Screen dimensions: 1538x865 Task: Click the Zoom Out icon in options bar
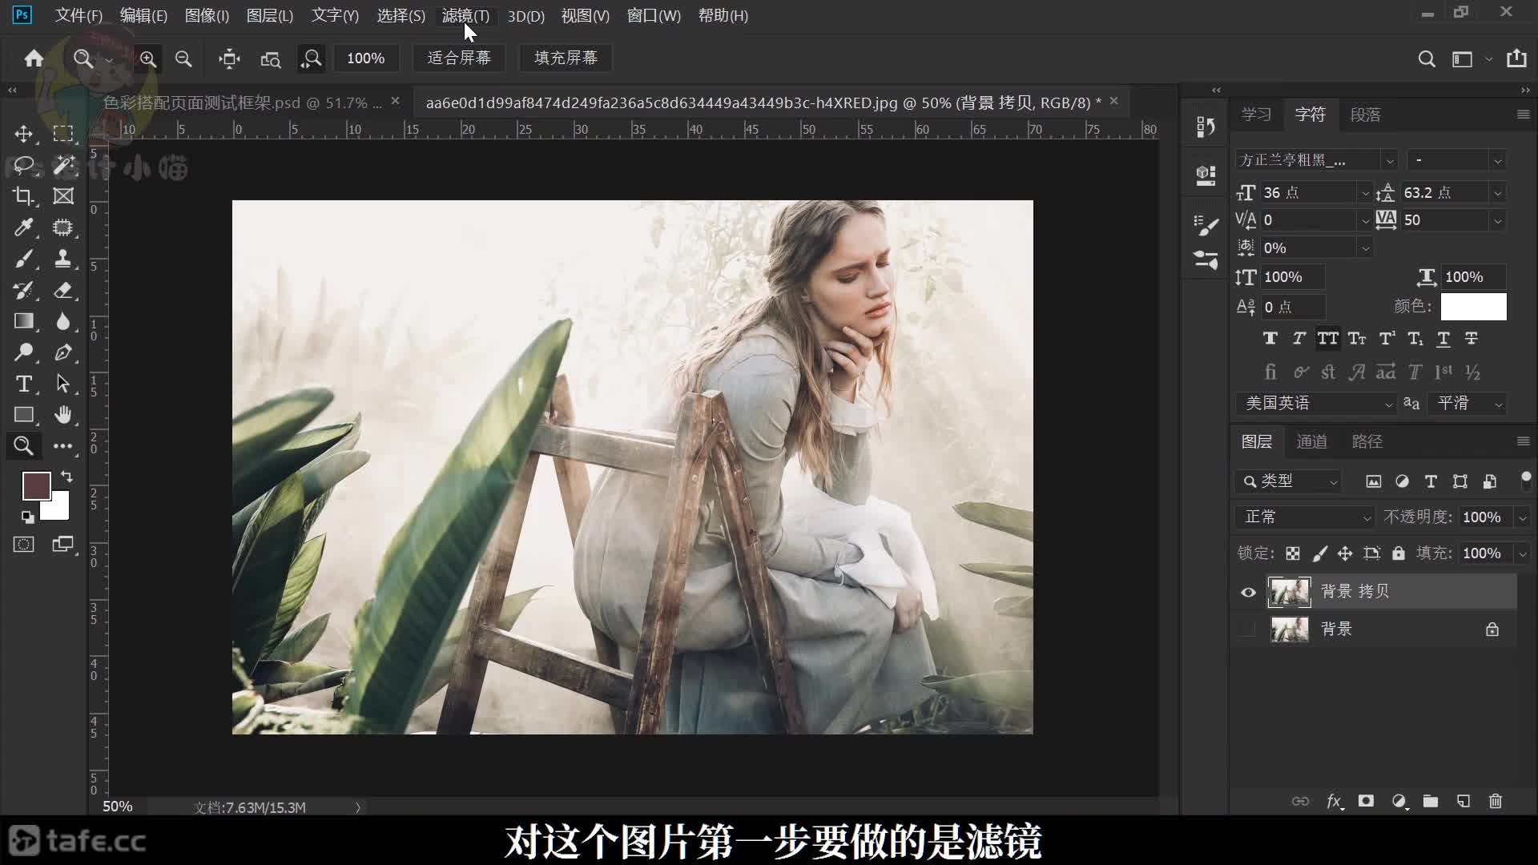[x=183, y=58]
